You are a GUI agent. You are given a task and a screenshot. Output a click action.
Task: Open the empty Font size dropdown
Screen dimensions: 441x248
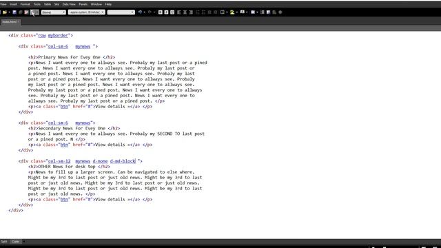click(121, 12)
